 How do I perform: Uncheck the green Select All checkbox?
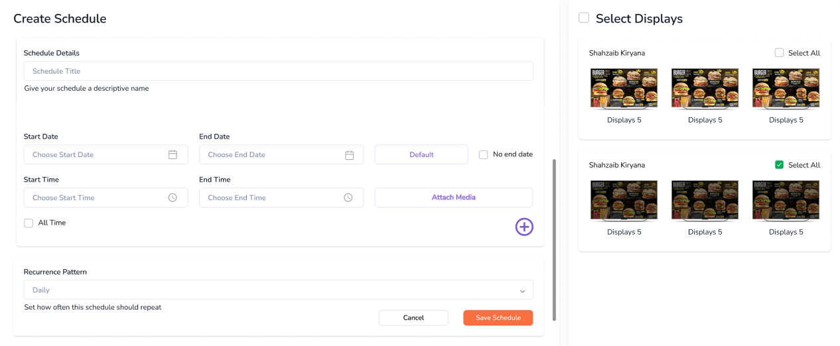coord(779,165)
